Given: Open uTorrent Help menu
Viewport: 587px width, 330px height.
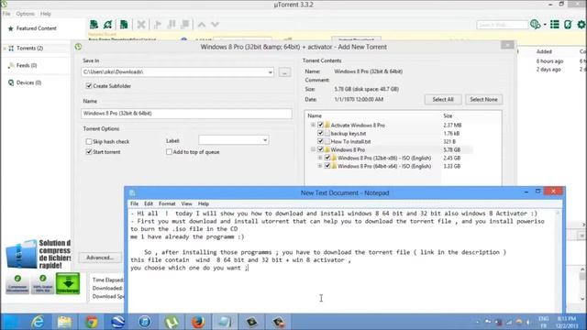Looking at the screenshot, I should tap(45, 14).
